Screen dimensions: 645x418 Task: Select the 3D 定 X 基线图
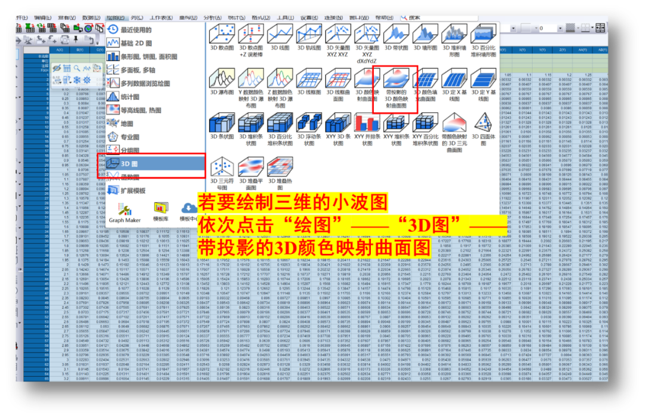[454, 85]
